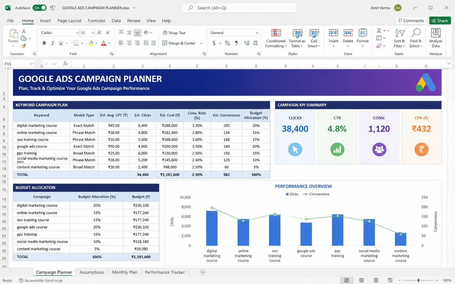Open the Comments pane button
The height and width of the screenshot is (284, 455).
pos(411,21)
